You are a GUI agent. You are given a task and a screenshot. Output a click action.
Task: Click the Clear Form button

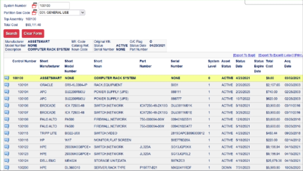33,33
